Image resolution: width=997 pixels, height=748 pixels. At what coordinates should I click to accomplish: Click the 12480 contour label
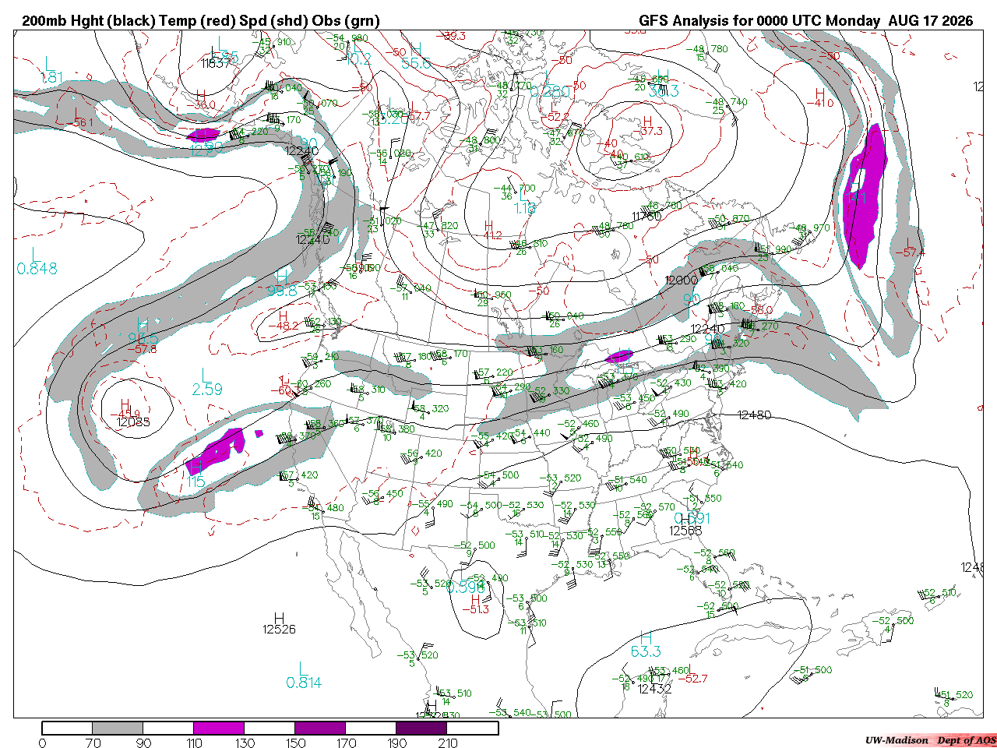click(x=755, y=415)
